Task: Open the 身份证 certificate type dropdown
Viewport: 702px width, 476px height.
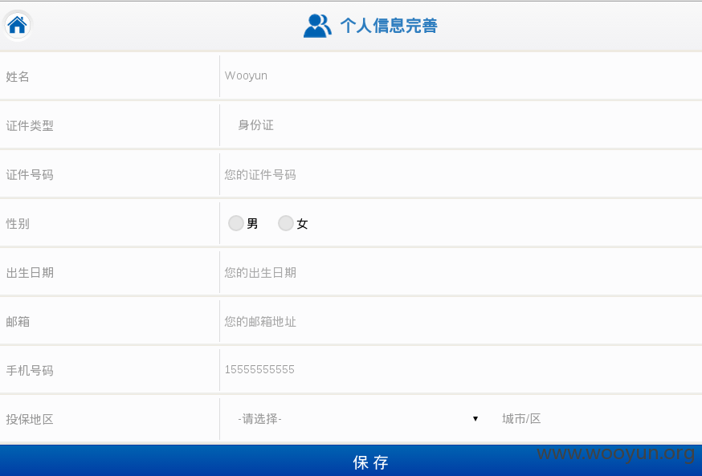Action: tap(461, 125)
